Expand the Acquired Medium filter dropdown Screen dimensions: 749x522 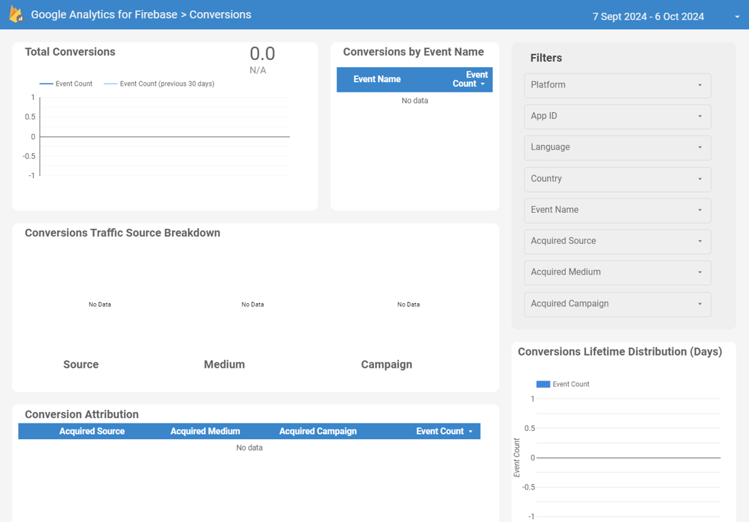(617, 273)
